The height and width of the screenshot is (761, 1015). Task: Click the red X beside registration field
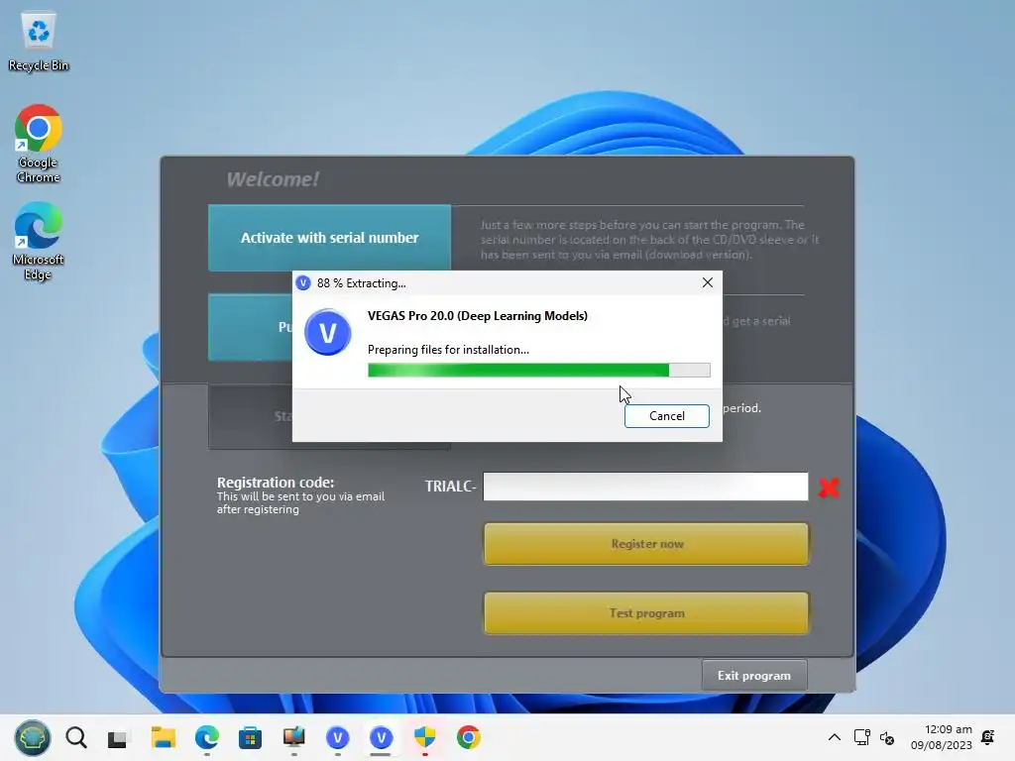[829, 488]
